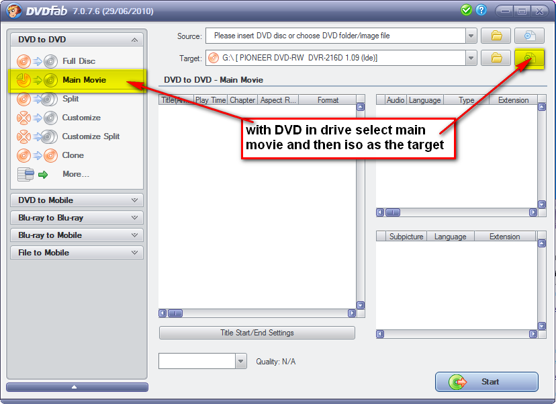556x404 pixels.
Task: Click the title list scroll right arrow
Action: [x=352, y=313]
